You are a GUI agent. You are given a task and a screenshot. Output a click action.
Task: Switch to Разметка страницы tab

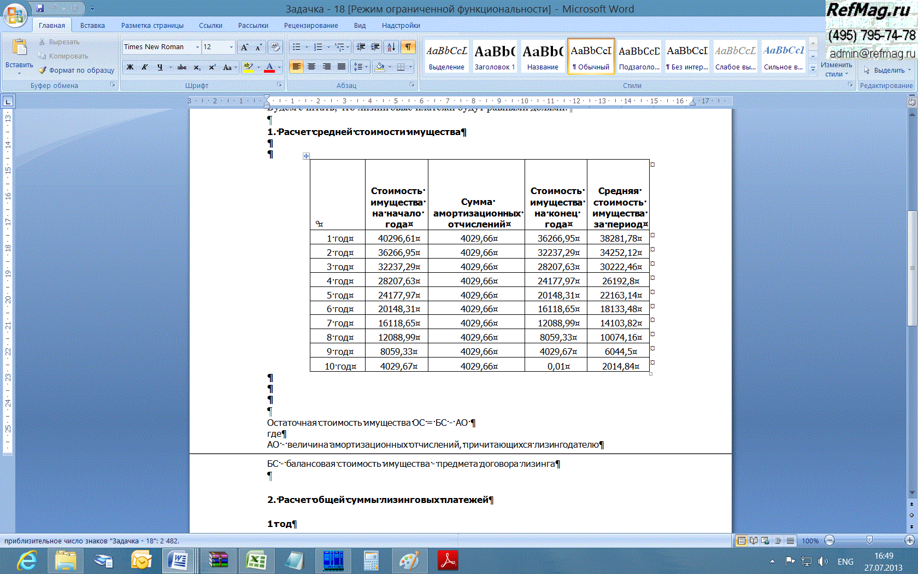[152, 25]
